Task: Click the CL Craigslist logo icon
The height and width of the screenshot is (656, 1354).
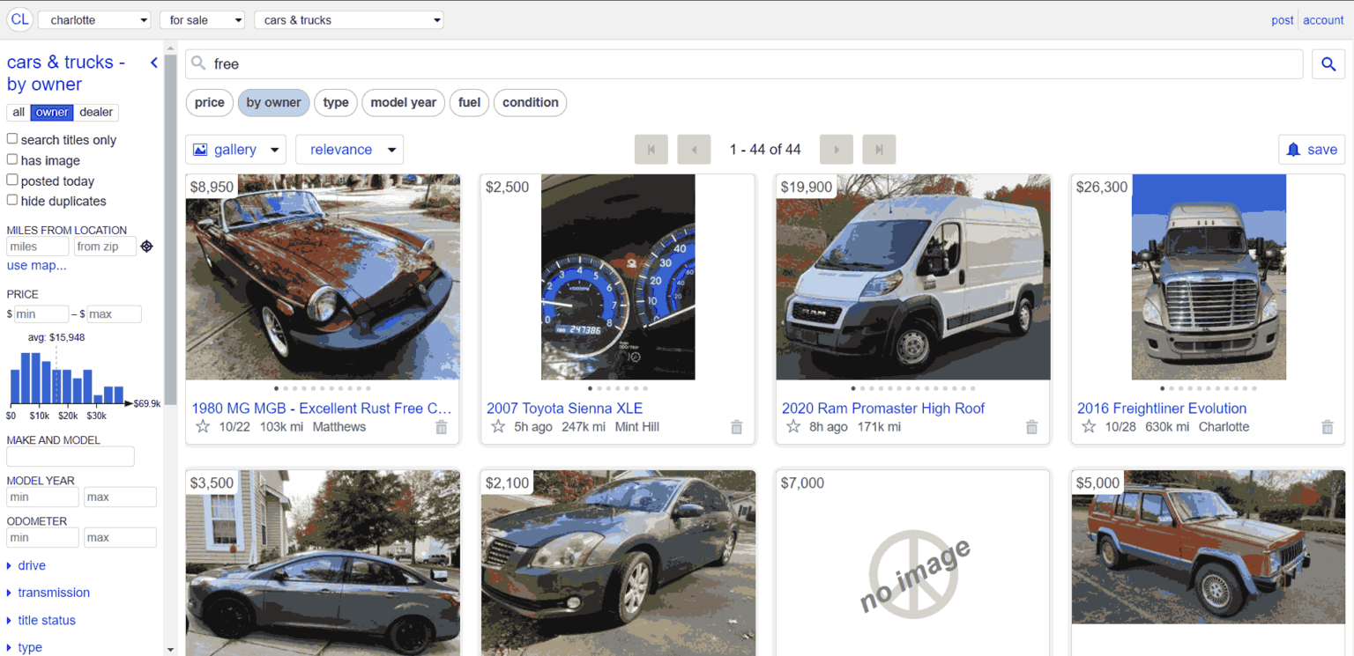Action: tap(19, 19)
